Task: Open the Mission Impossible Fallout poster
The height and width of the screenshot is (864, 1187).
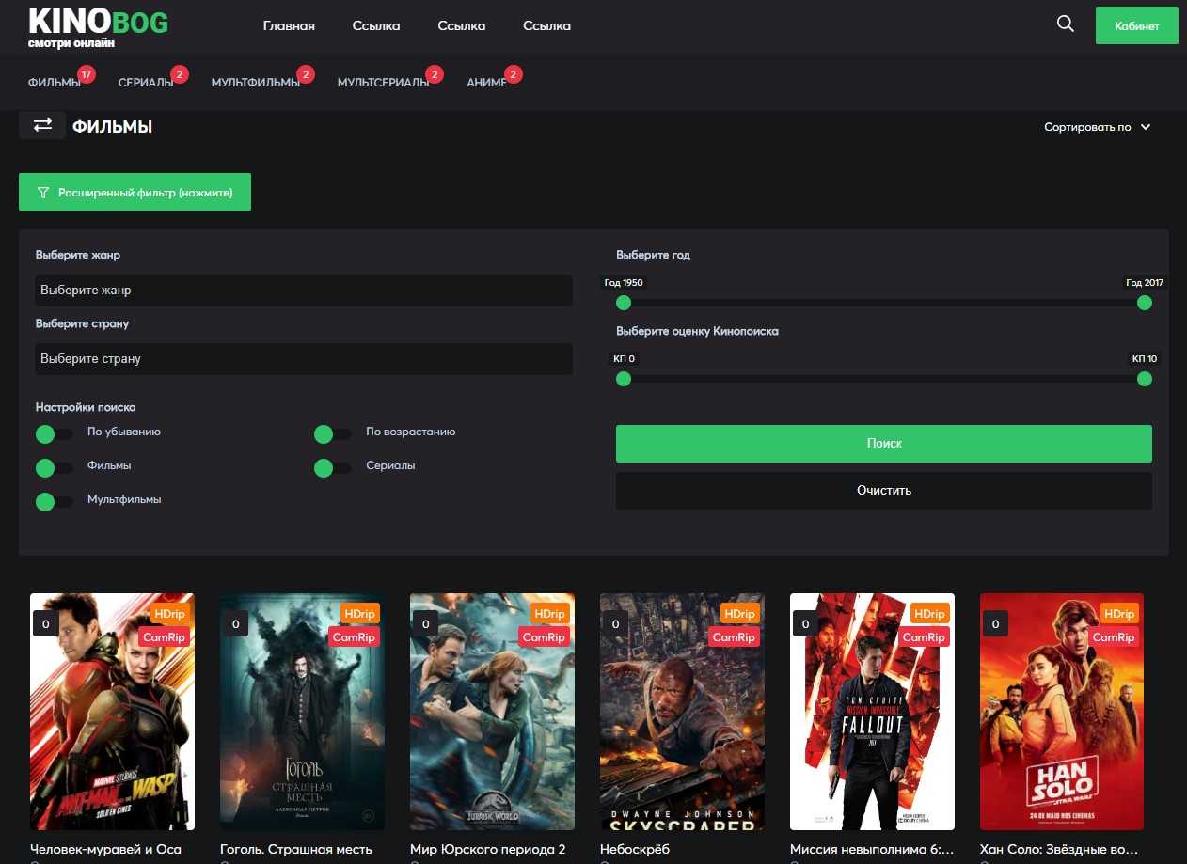Action: pos(872,712)
